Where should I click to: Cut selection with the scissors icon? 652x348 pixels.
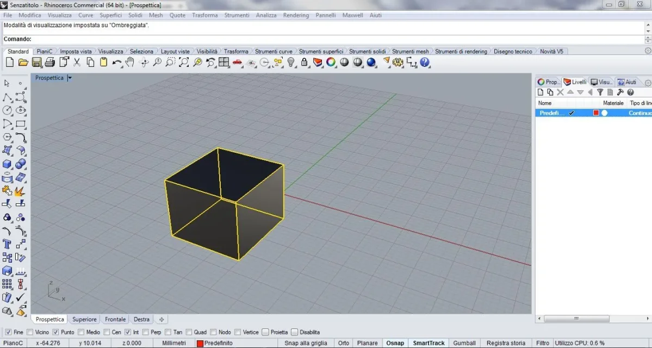coord(77,63)
